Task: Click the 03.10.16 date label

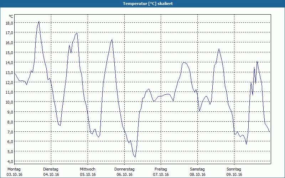Action: tap(14, 174)
